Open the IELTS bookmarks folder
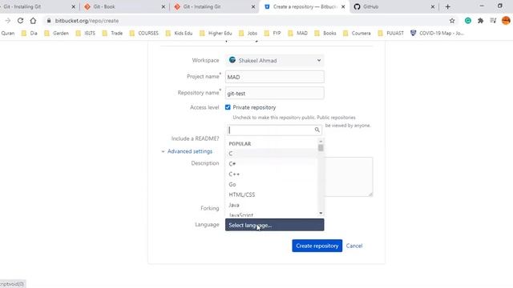513x288 pixels. click(86, 33)
